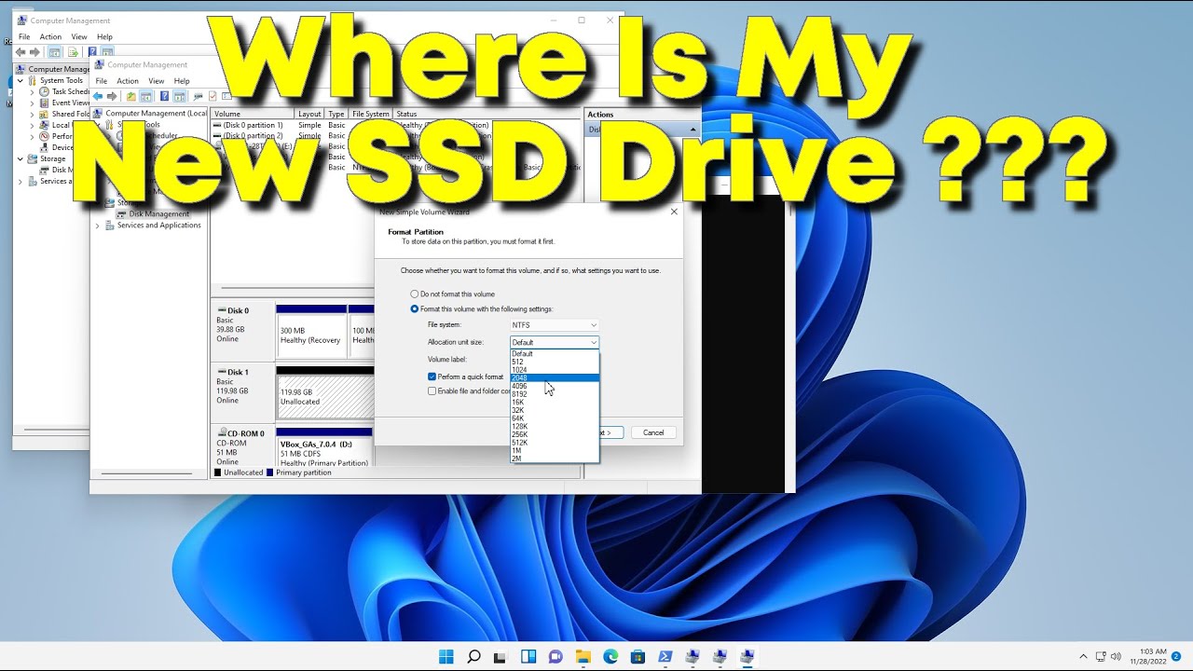Click blue Help icon in rear window toolbar

[91, 52]
